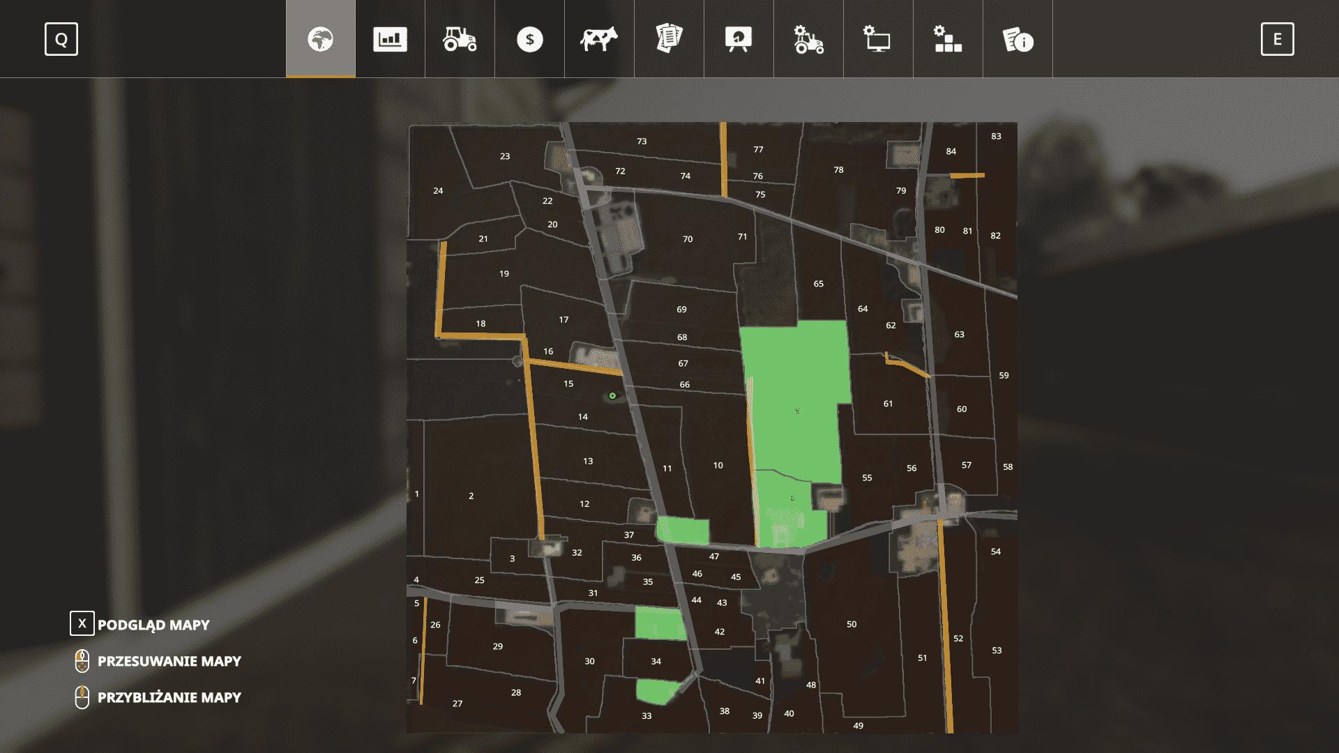1339x753 pixels.
Task: Open the vehicles tractor icon tab
Action: click(x=460, y=39)
